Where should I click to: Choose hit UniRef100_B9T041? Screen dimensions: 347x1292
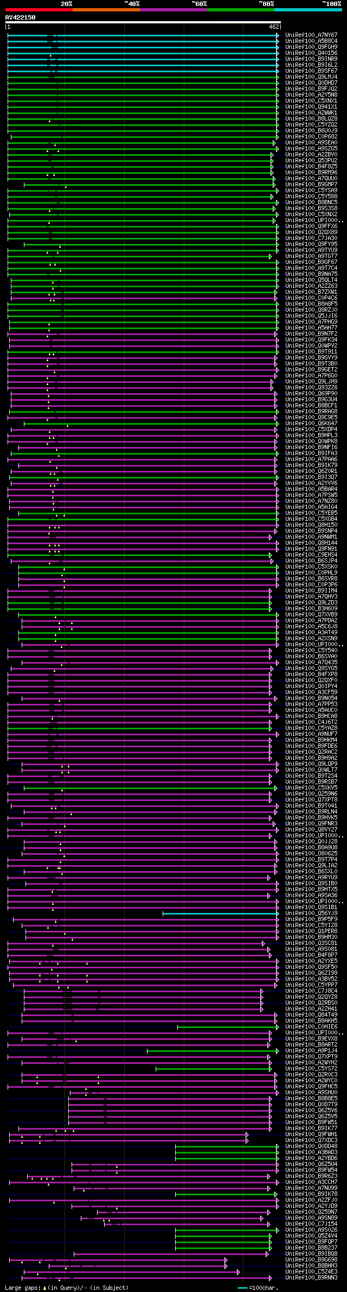click(311, 806)
